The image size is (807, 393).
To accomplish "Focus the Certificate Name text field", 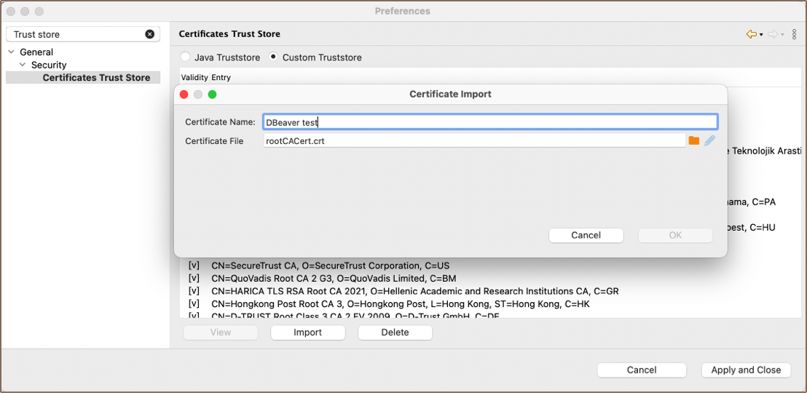I will click(x=490, y=122).
